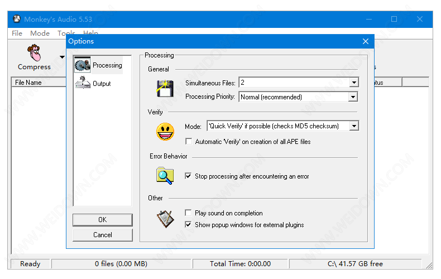441x279 pixels.
Task: Uncheck Stop processing after encountering an error
Action: click(188, 176)
